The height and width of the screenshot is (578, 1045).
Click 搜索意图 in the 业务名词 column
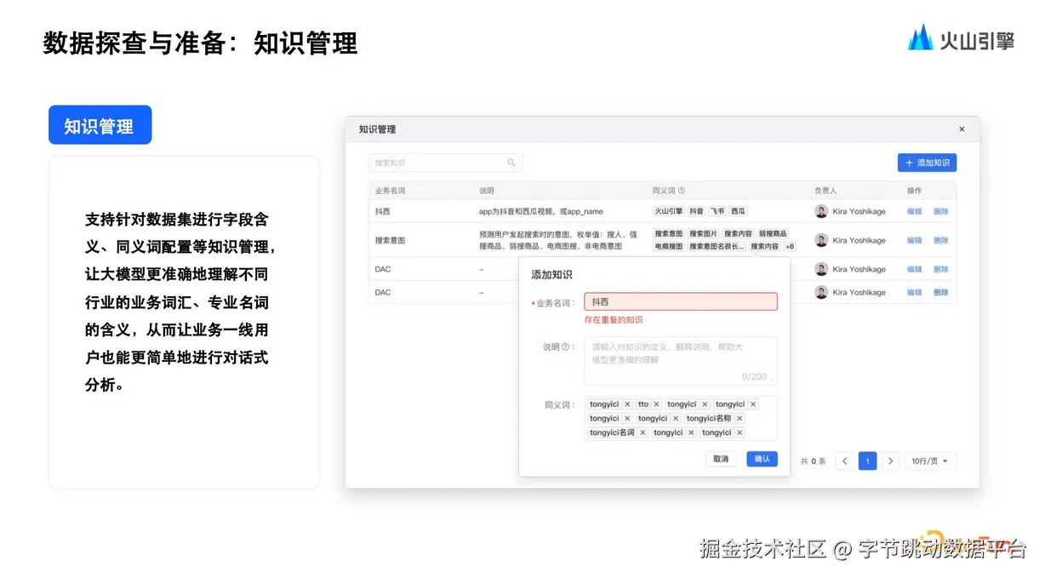coord(391,240)
